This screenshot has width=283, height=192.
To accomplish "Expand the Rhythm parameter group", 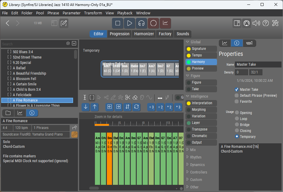I will click(x=196, y=157).
